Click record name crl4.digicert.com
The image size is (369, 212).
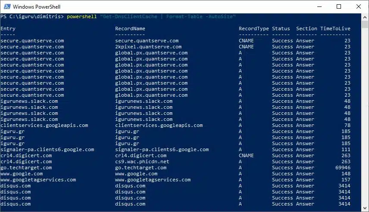coord(141,155)
